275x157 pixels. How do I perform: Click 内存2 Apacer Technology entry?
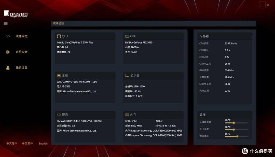pos(154,135)
